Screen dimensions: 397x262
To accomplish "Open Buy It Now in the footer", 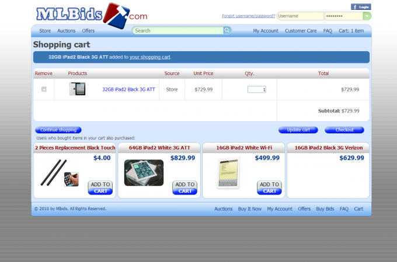I will (x=250, y=209).
